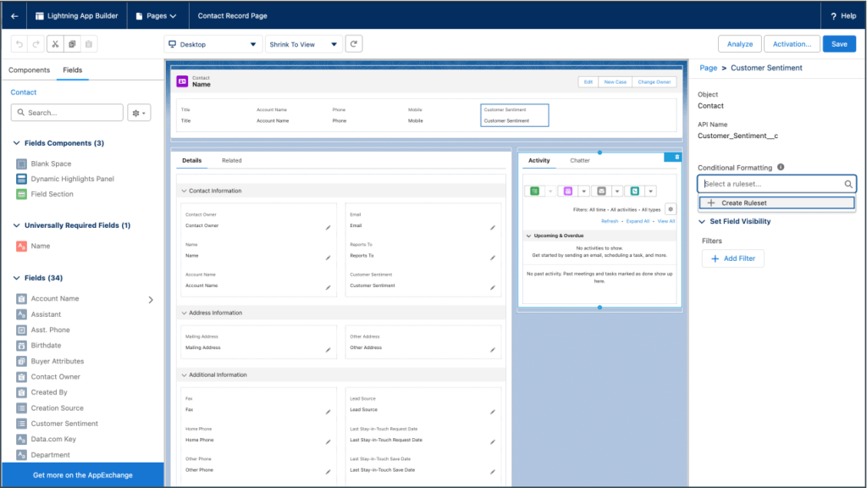Open the Related tab on canvas

[x=232, y=160]
